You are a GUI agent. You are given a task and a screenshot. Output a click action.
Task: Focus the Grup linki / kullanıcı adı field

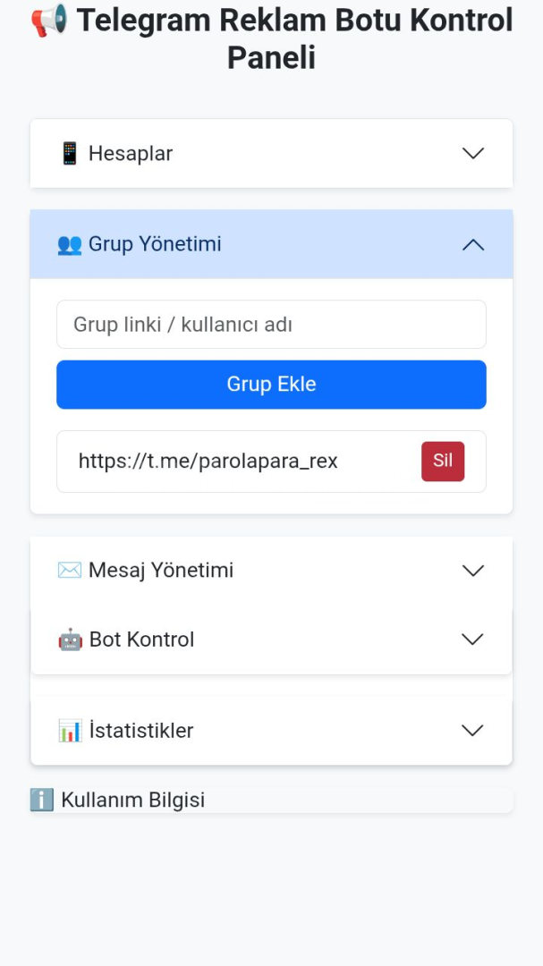point(271,324)
